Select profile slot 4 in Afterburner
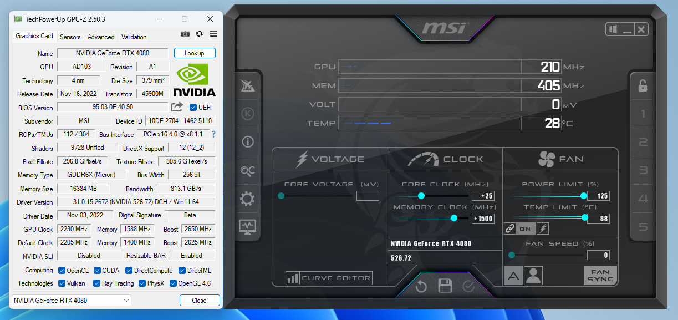Screen dimensions: 678x320 tap(643, 199)
